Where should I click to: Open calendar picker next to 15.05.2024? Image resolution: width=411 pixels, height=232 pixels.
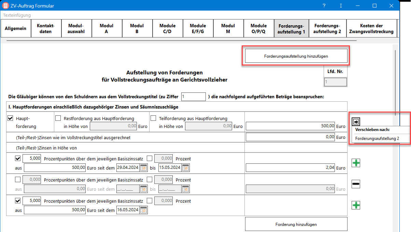(185, 168)
